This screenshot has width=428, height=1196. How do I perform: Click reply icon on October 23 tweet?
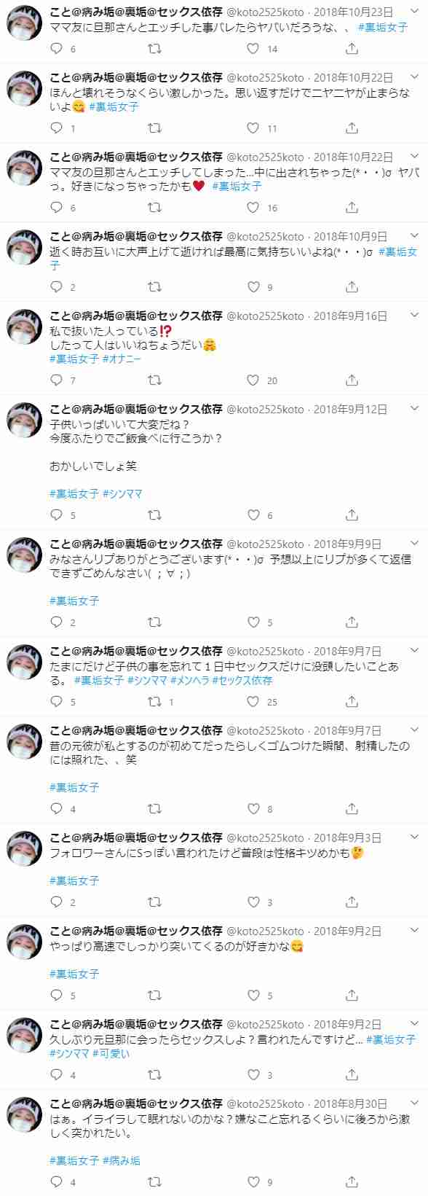pos(57,49)
